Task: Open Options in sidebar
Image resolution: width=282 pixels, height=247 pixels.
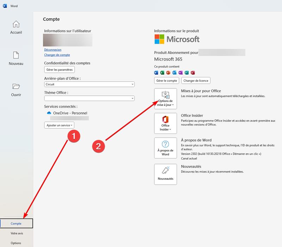Action: (x=16, y=243)
